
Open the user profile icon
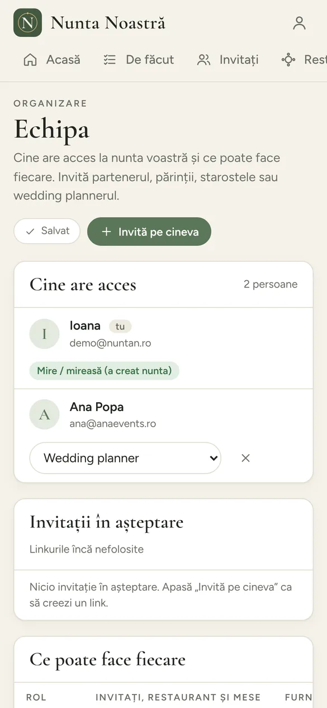[x=300, y=23]
